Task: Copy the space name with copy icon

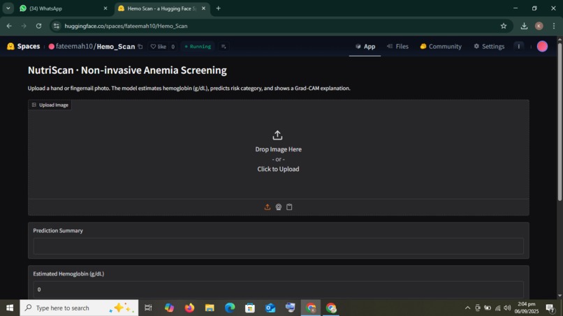Action: click(140, 46)
